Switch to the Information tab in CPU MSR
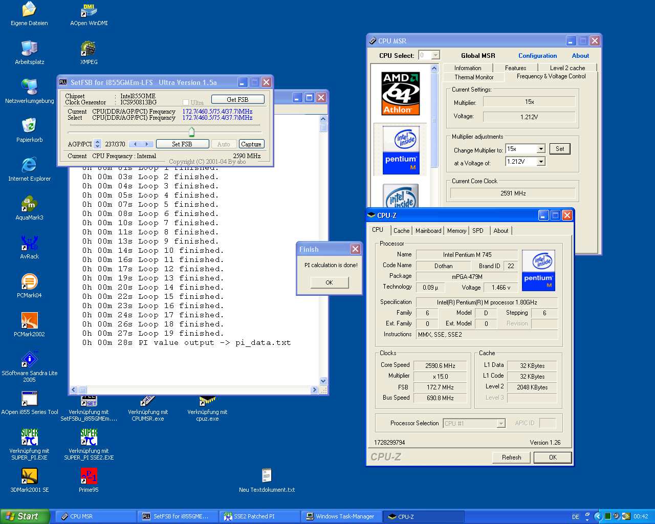The width and height of the screenshot is (655, 524). [x=468, y=68]
